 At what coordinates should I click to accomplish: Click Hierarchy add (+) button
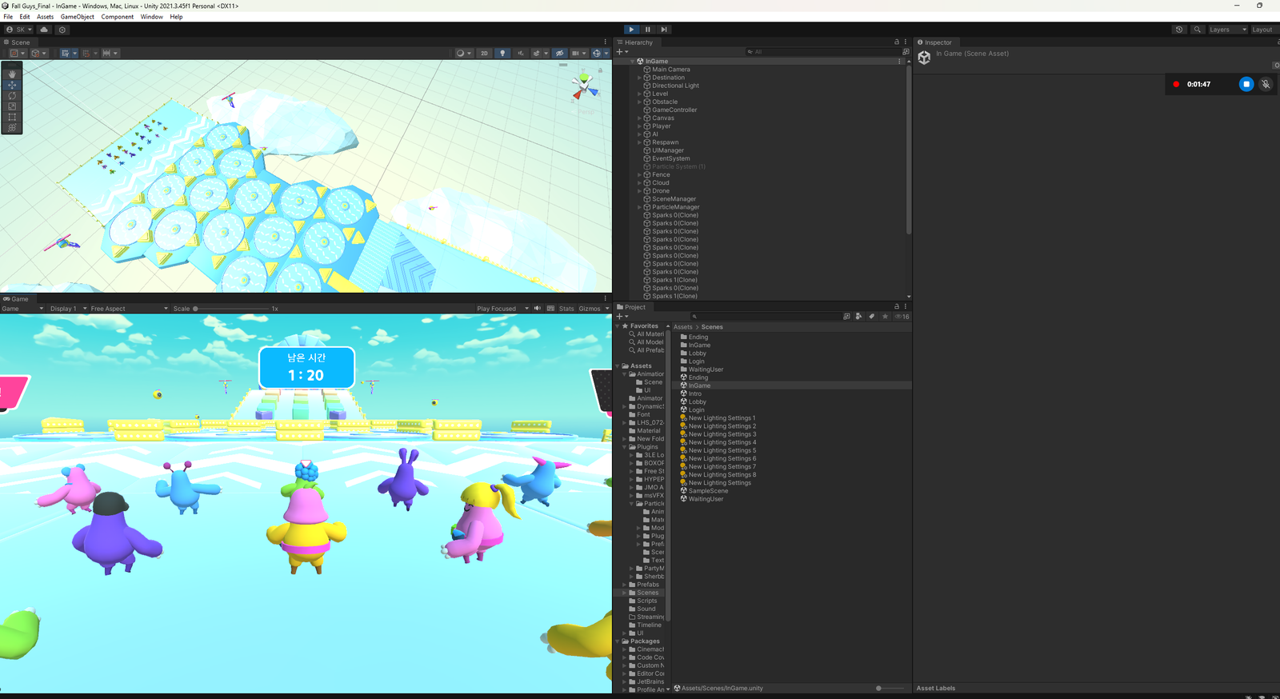click(x=622, y=52)
